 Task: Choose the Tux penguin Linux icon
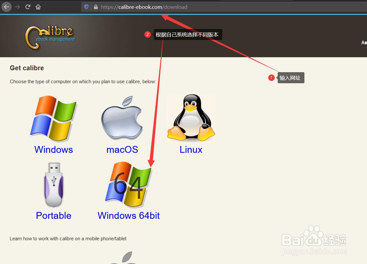tap(191, 118)
